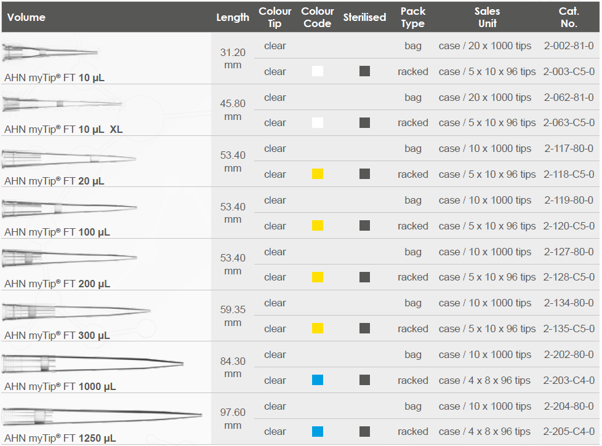Screen dimensions: 602x446
Task: Click "racked" in the 2-205-C4-0 row
Action: click(413, 431)
